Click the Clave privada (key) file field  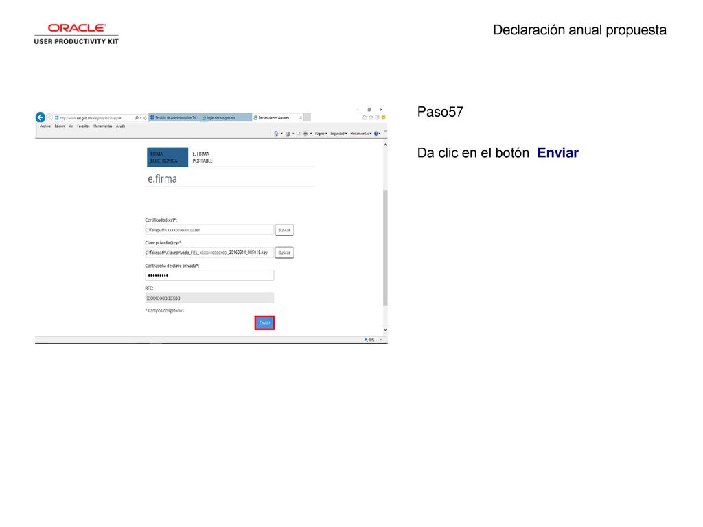point(209,253)
